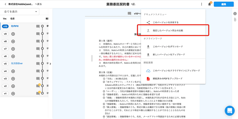Open comments for version v6
The image size is (238, 119).
point(38,56)
